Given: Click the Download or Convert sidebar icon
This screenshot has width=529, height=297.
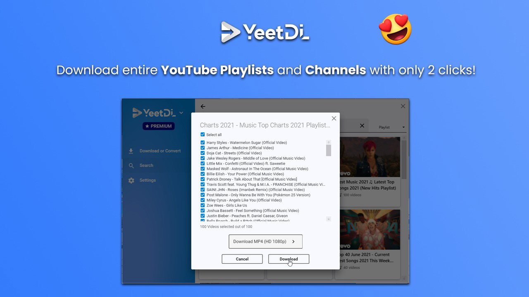Looking at the screenshot, I should tap(131, 151).
